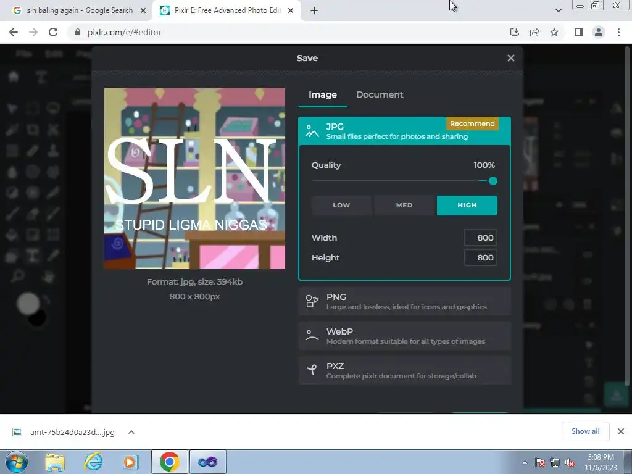Screen dimensions: 632x474
Task: Click Show all downloads
Action: (585, 431)
